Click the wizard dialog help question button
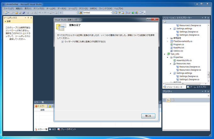The height and width of the screenshot is (139, 214). (149, 19)
